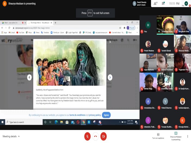The image size is (191, 143).
Task: Open Task View icon on taskbar
Action: tap(50, 122)
